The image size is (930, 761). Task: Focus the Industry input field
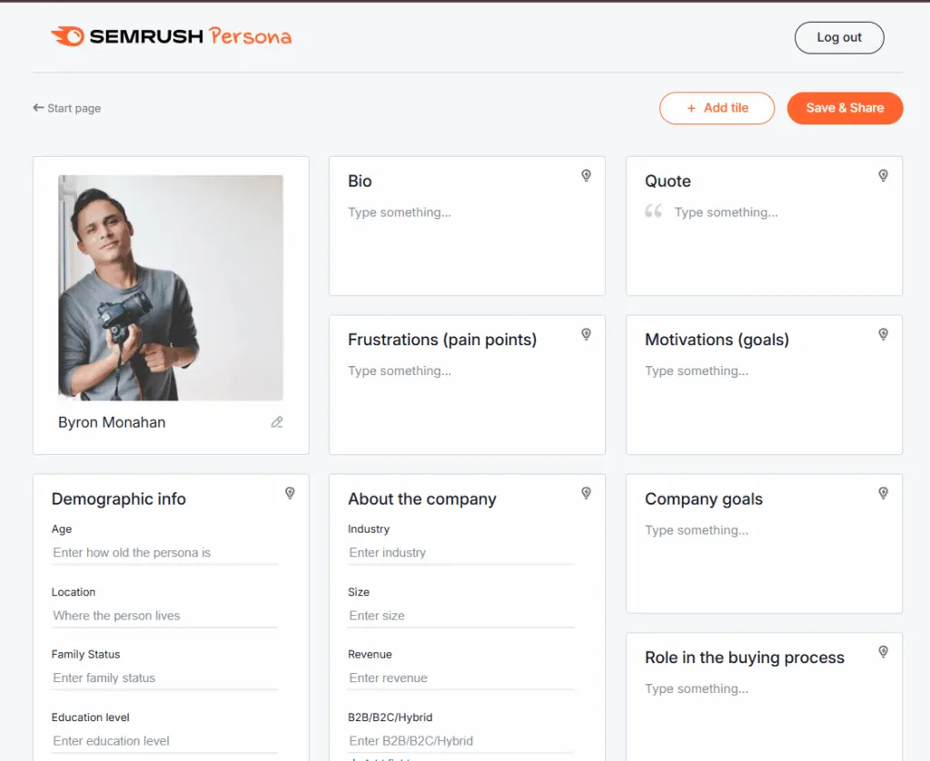point(460,553)
